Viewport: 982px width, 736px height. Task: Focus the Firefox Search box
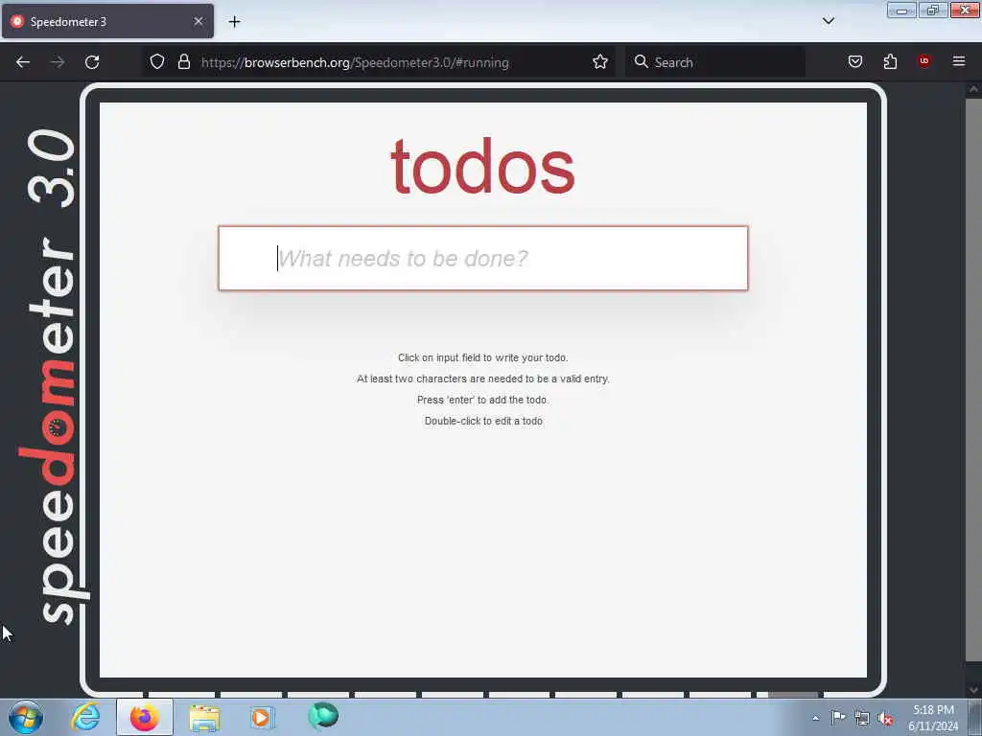pos(714,62)
